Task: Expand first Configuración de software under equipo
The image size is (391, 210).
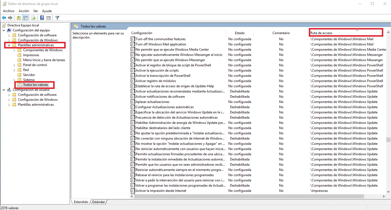Action: tap(9, 35)
